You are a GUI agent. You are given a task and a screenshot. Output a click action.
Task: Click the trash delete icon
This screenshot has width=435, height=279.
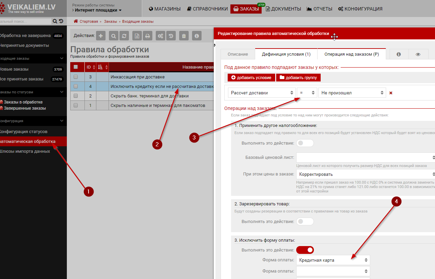coord(184,36)
